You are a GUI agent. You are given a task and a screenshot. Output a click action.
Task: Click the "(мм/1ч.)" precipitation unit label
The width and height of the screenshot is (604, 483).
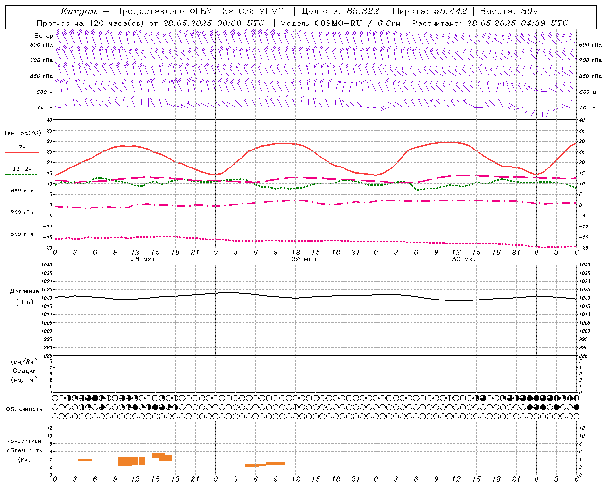point(25,380)
